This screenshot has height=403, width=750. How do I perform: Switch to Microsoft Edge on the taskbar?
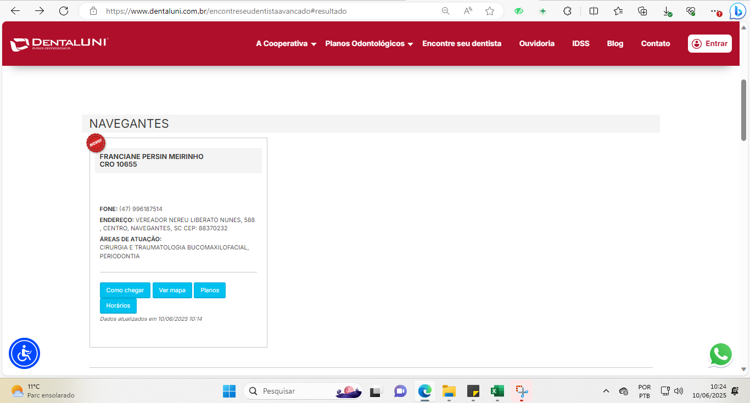[425, 391]
